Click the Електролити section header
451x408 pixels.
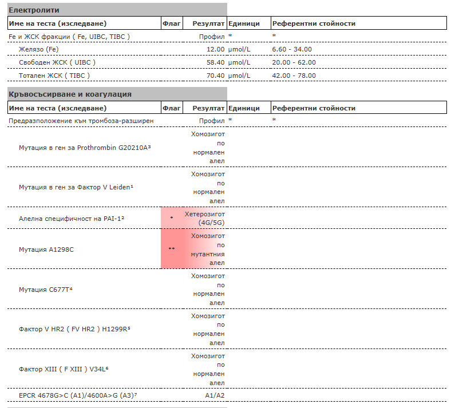[x=34, y=10]
